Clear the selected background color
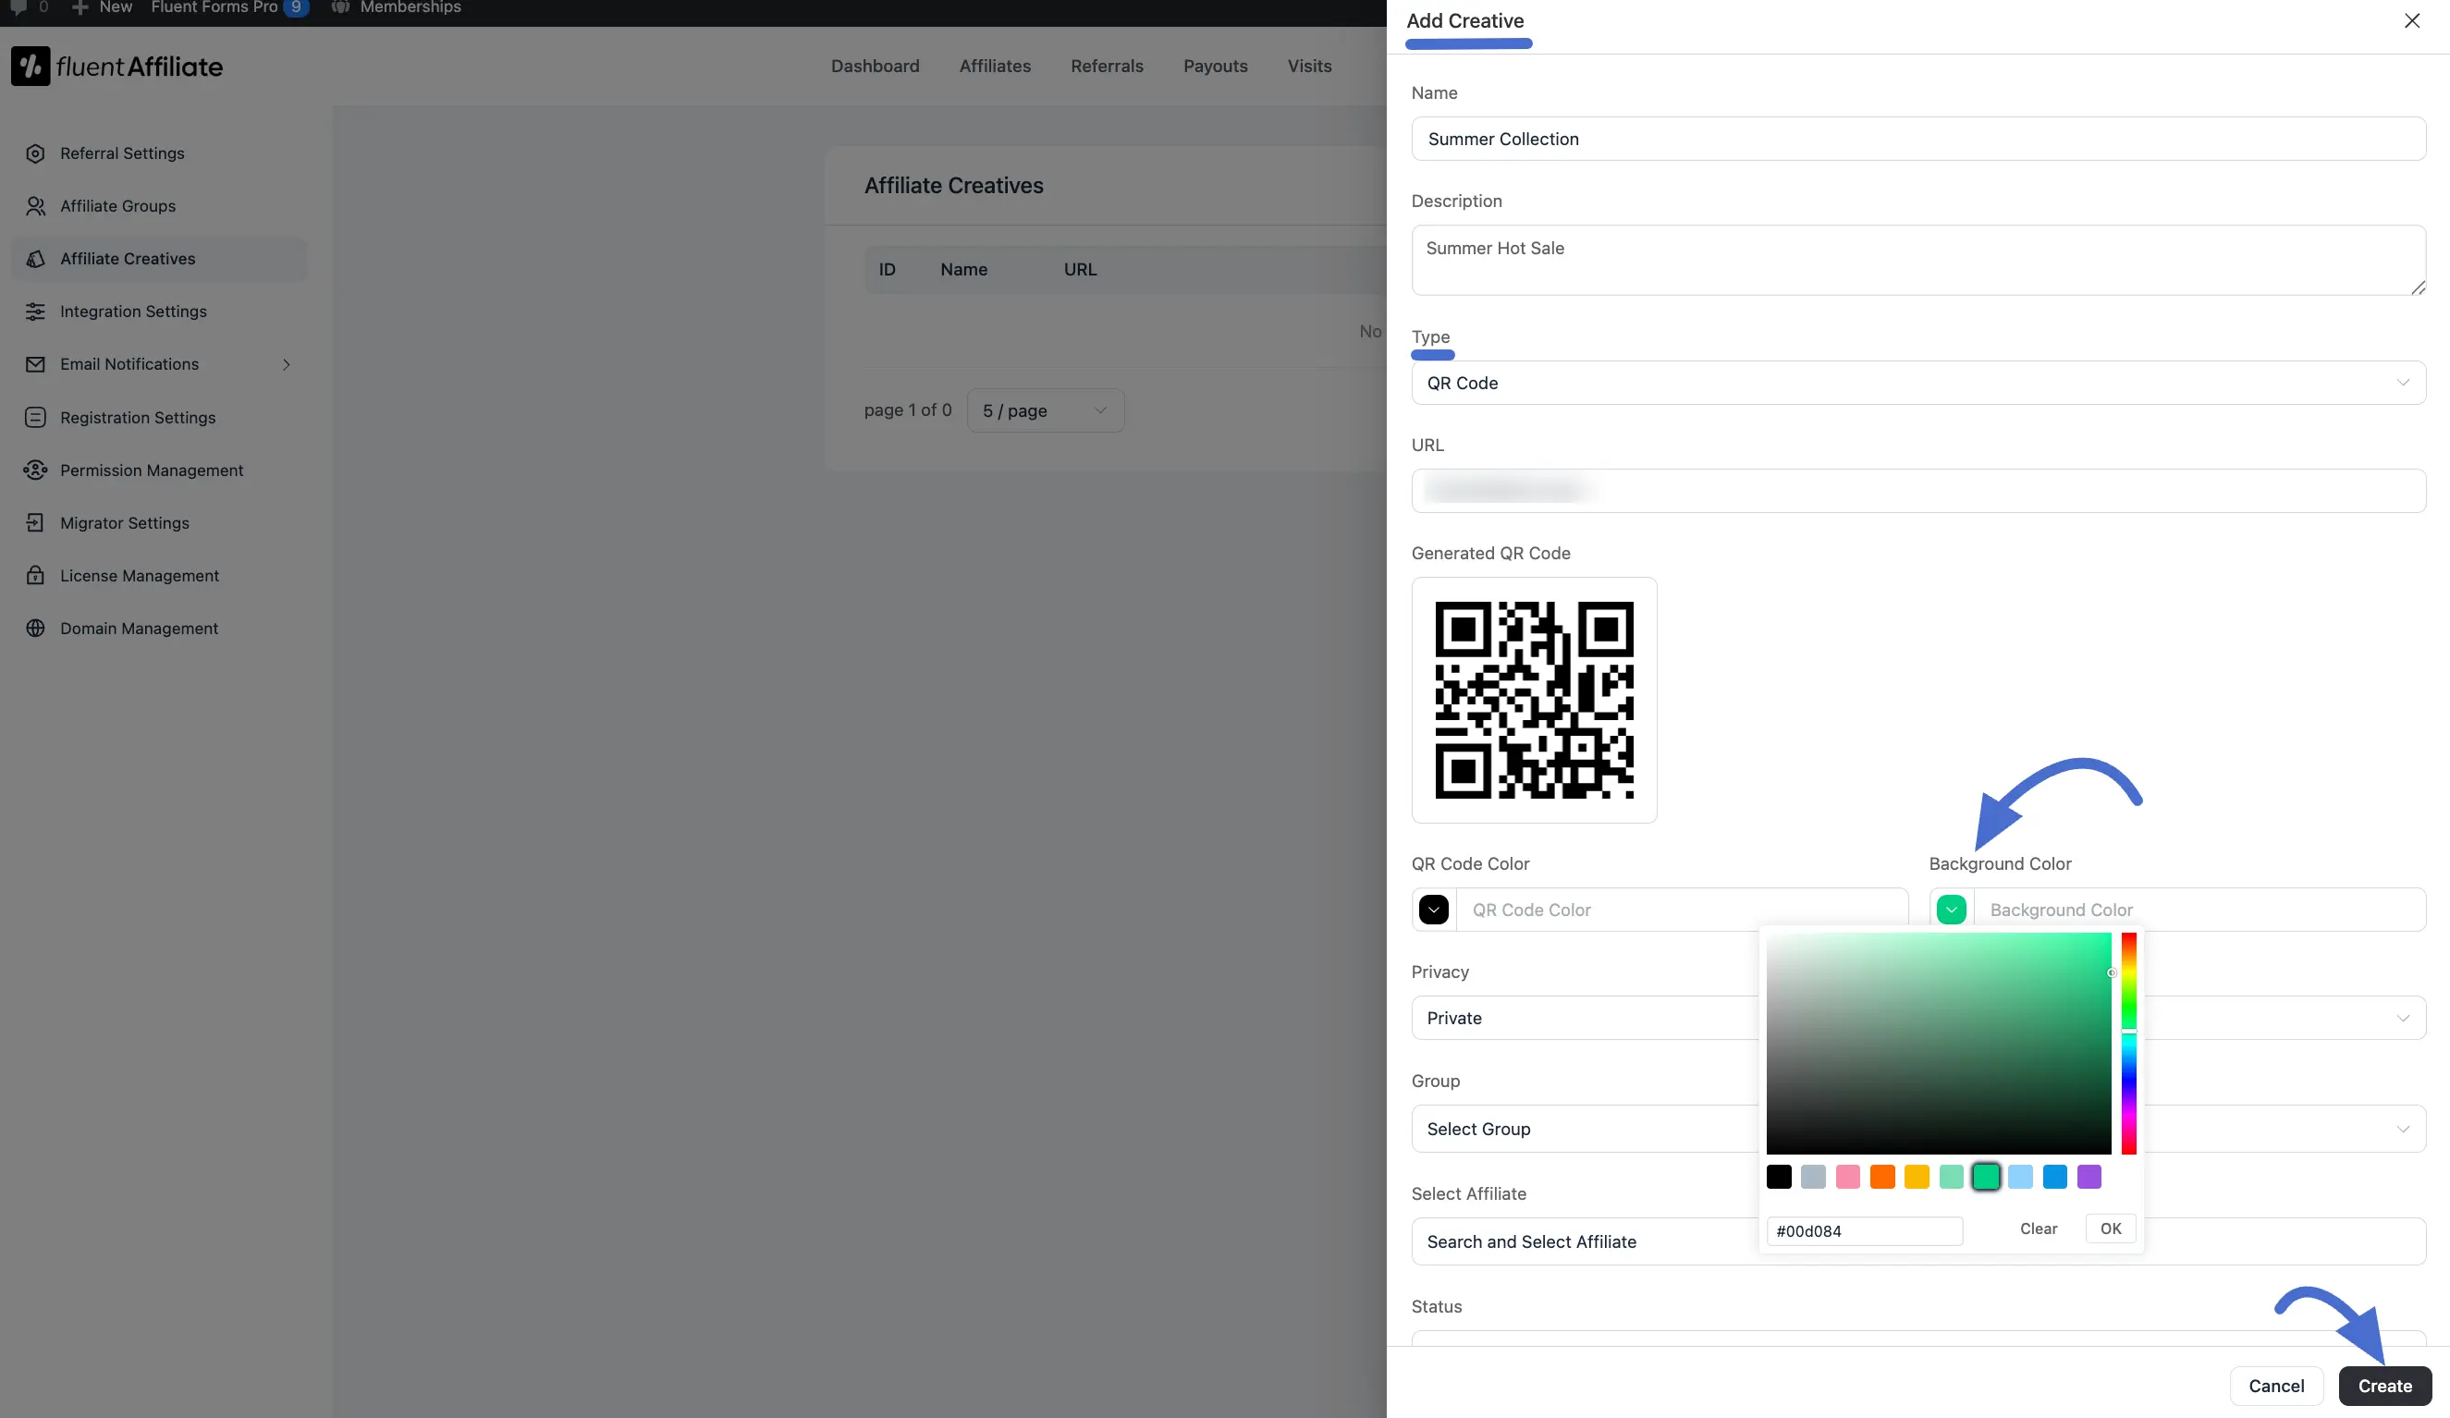 pos(2039,1229)
